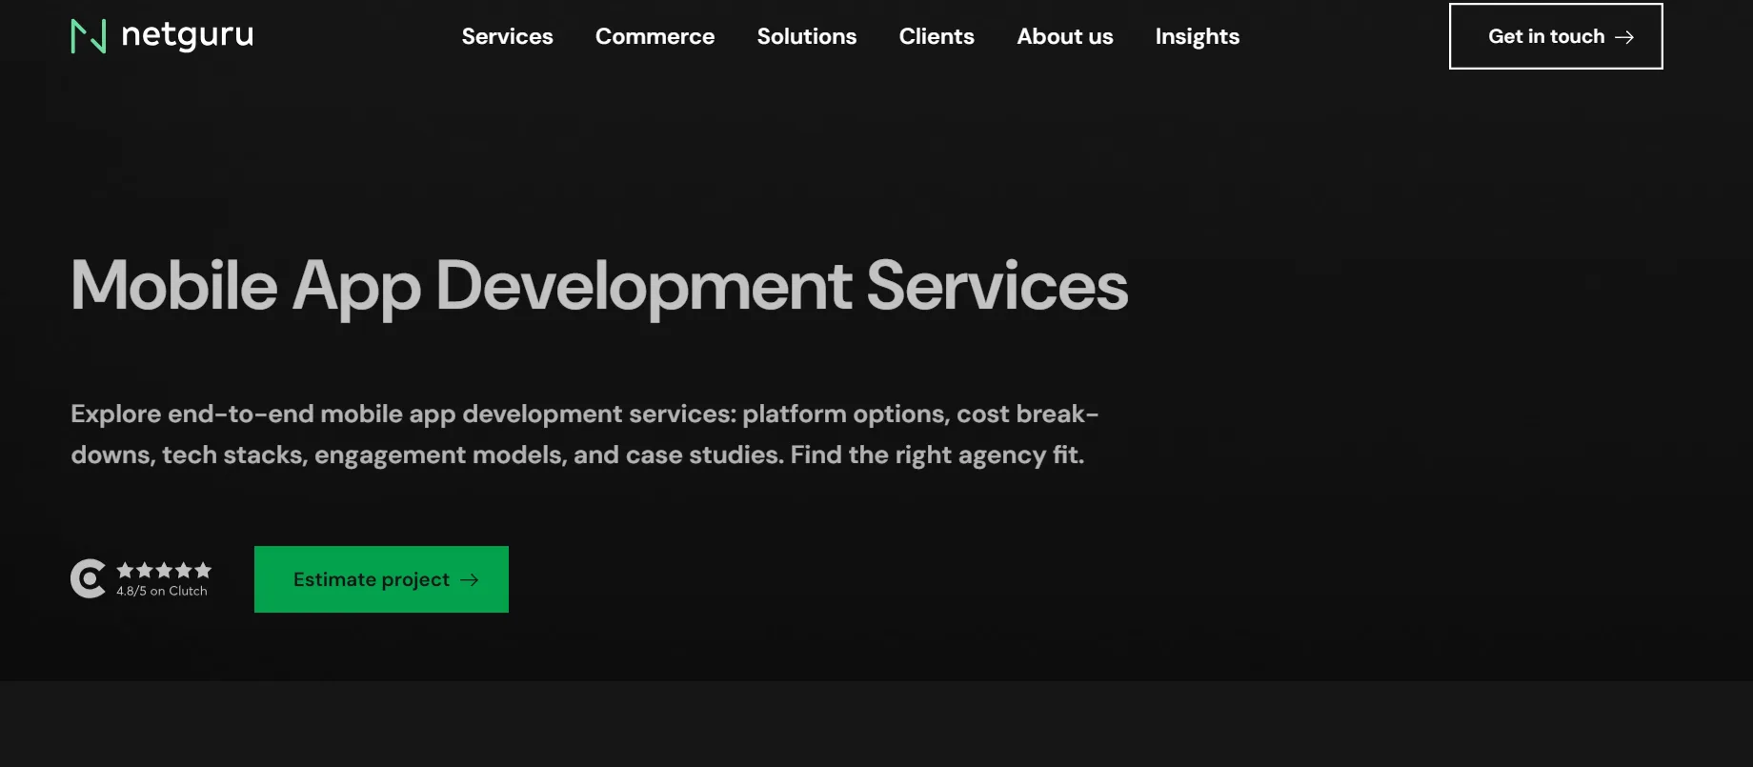1753x767 pixels.
Task: Open the About us menu
Action: click(x=1065, y=36)
